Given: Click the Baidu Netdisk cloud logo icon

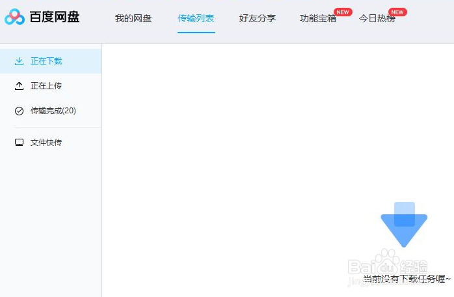Looking at the screenshot, I should tap(14, 17).
